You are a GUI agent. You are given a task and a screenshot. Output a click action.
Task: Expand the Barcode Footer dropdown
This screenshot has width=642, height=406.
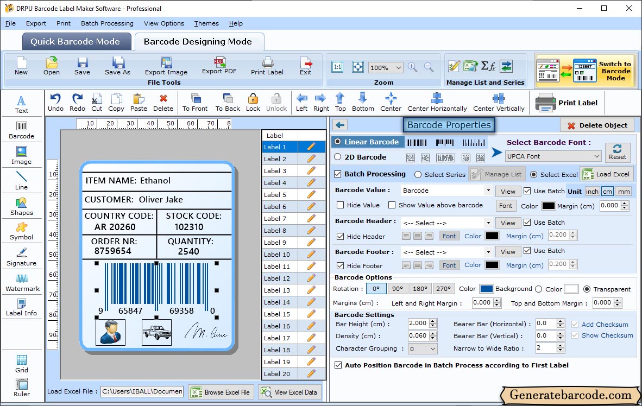tap(488, 252)
